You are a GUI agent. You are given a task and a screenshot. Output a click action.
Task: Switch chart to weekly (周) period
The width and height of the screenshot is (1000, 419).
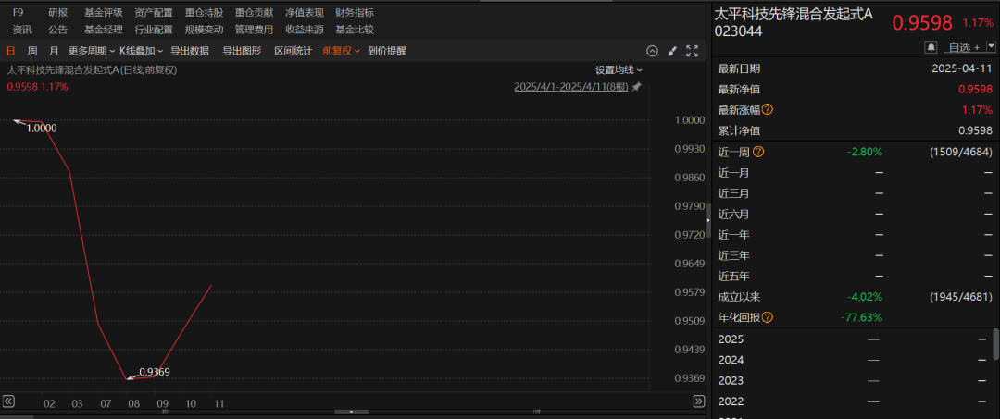click(32, 51)
